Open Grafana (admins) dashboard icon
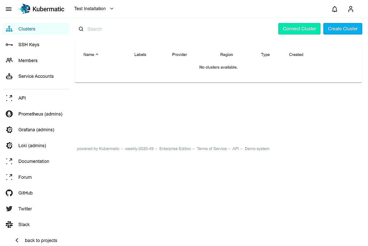Image resolution: width=368 pixels, height=246 pixels. [9, 130]
